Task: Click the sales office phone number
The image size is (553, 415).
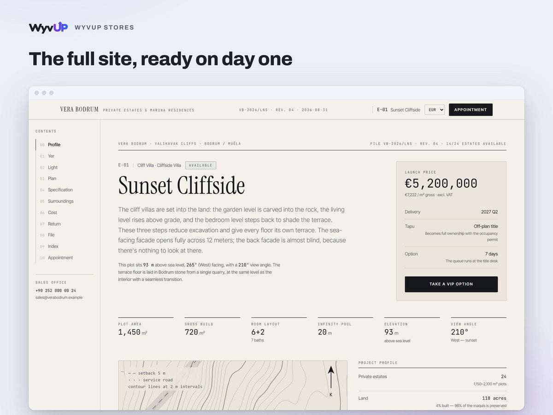Action: click(56, 290)
